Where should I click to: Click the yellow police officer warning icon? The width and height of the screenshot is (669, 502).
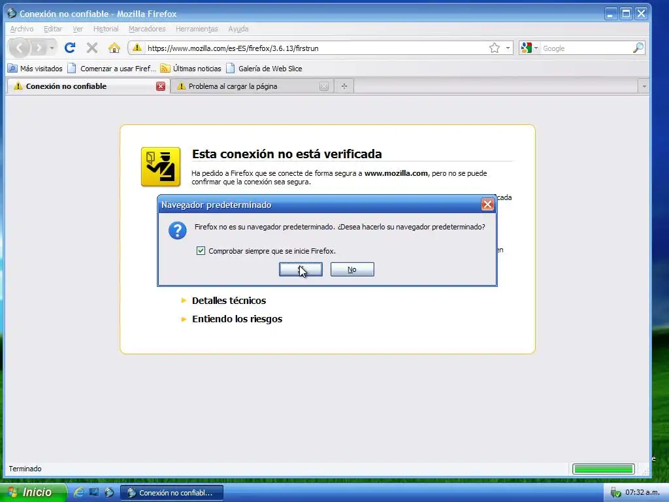(x=161, y=167)
